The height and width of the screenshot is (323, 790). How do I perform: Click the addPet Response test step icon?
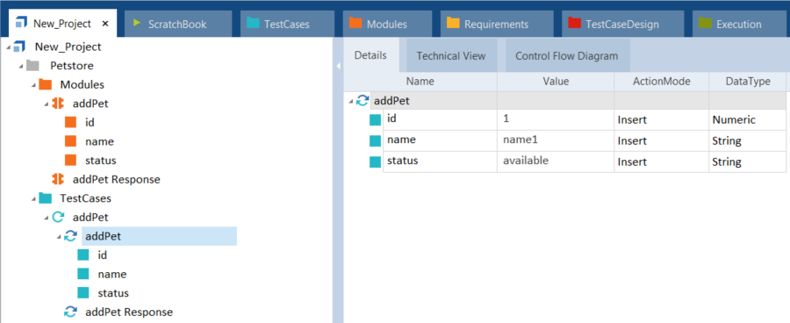[70, 312]
